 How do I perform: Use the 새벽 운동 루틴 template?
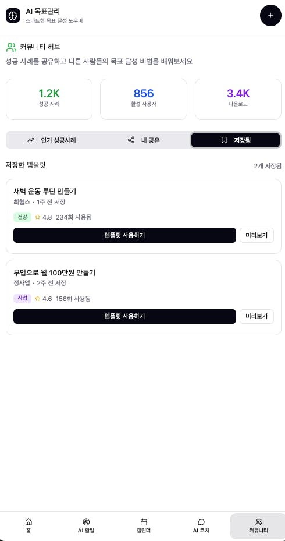point(124,235)
